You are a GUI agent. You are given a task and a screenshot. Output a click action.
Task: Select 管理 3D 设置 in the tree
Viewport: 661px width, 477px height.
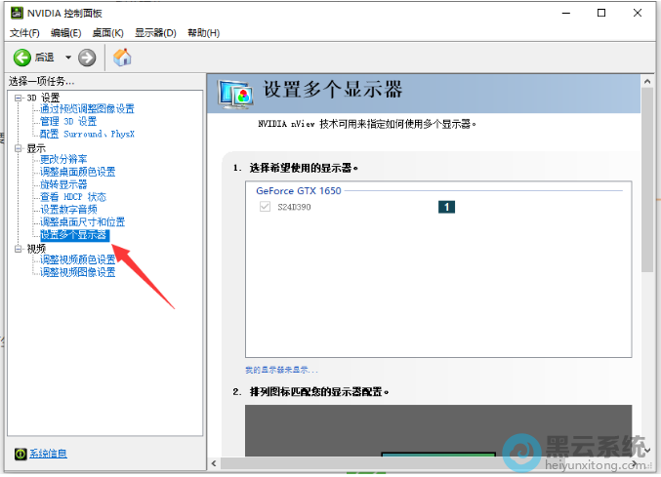click(x=68, y=121)
